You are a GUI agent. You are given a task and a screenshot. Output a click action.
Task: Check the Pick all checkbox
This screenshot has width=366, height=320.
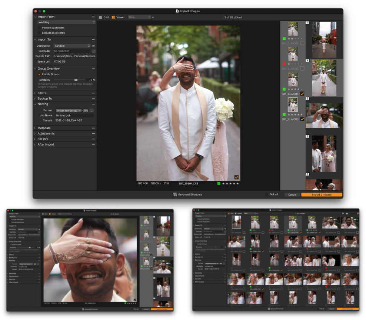coord(267,194)
